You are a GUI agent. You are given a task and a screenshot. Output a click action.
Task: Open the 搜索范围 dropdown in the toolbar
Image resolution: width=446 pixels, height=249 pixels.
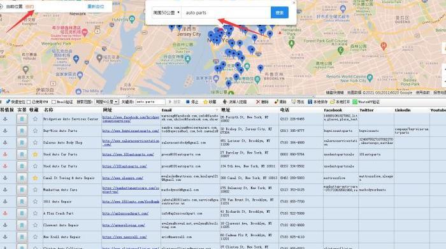[x=106, y=102]
